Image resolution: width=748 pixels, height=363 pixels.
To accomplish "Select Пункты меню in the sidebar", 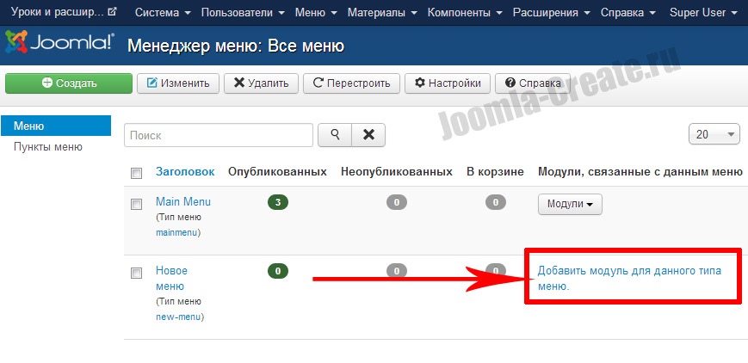I will [48, 147].
